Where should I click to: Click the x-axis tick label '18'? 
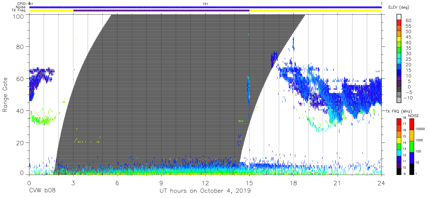293,183
